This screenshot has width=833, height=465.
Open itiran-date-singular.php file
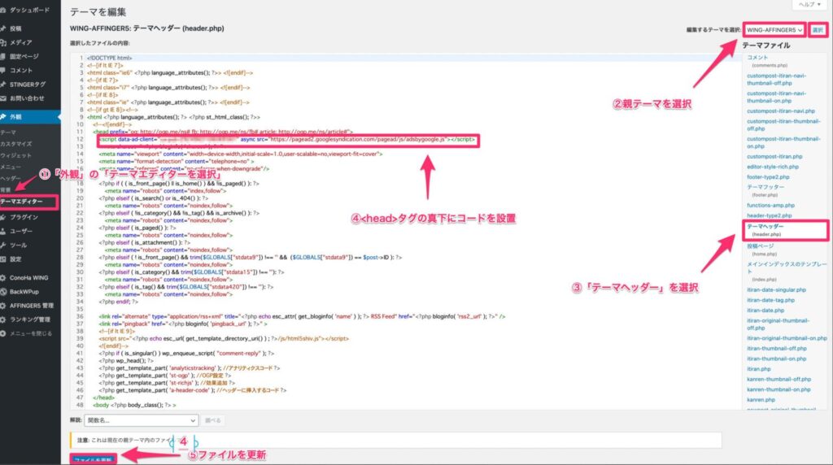(776, 290)
